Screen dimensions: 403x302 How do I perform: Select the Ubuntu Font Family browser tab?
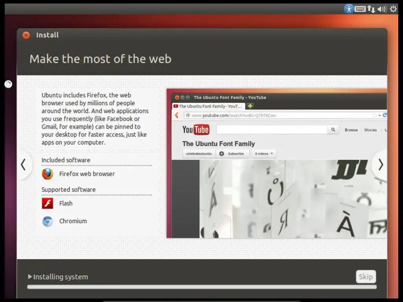209,106
